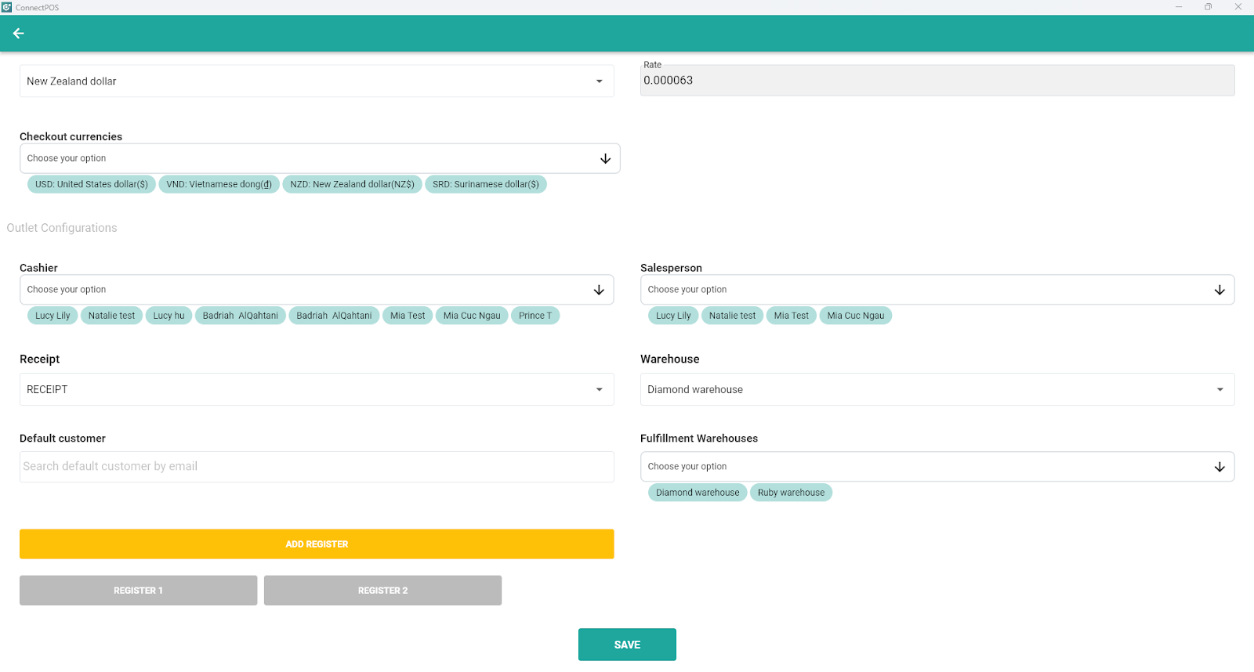Screen dimensions: 1254x672
Task: Click the Salesperson down arrow icon
Action: [x=1220, y=290]
